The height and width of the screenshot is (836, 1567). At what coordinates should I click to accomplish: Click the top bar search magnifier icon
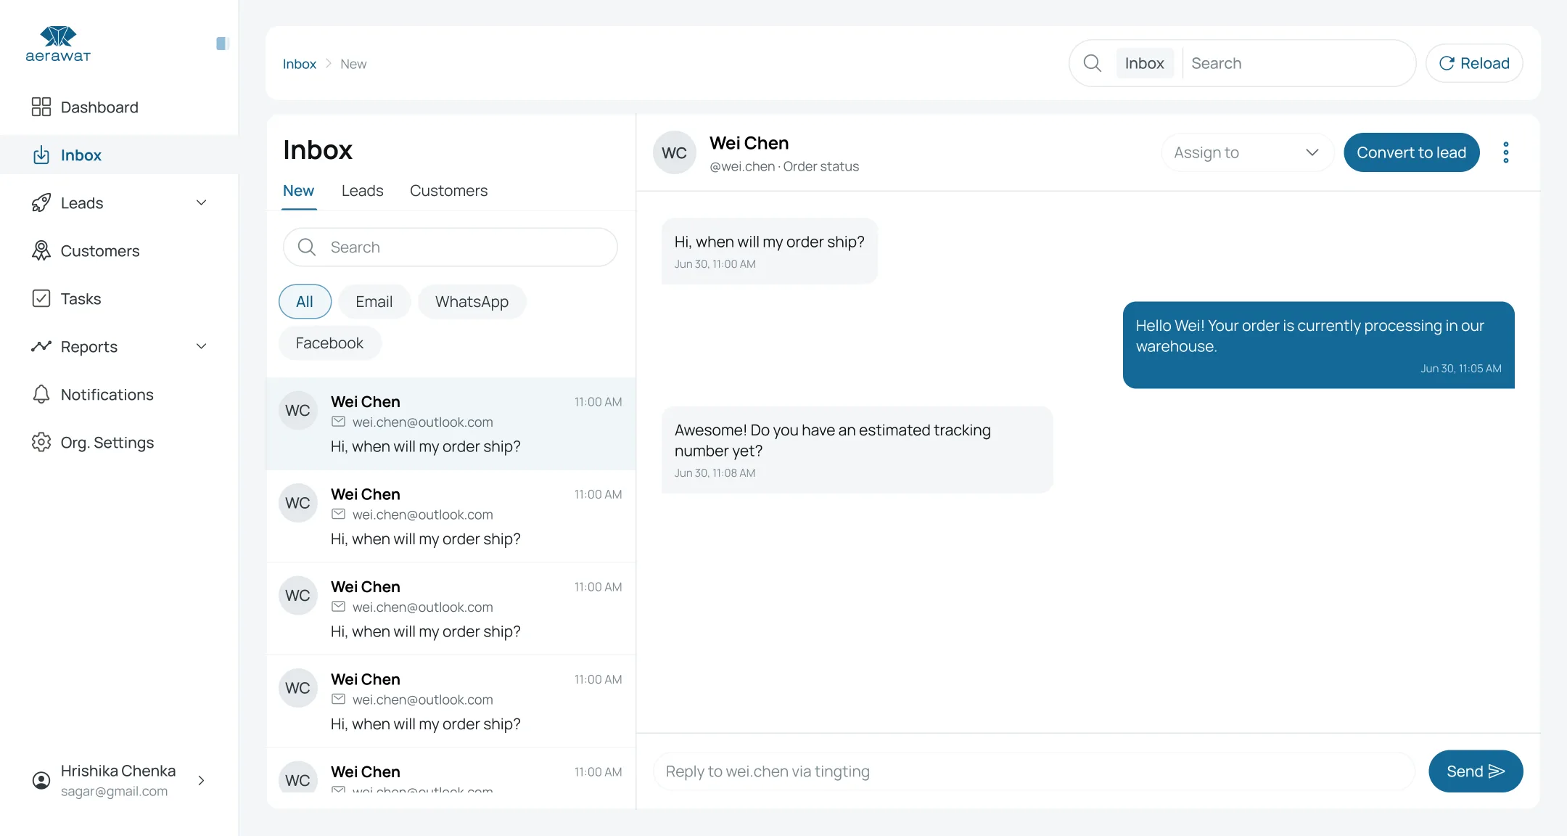(1093, 63)
